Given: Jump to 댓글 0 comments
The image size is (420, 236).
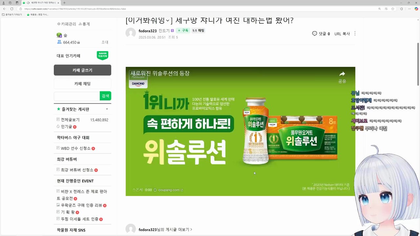Looking at the screenshot, I should [321, 34].
